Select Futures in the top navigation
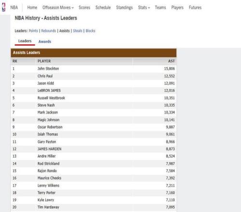 click(x=195, y=8)
